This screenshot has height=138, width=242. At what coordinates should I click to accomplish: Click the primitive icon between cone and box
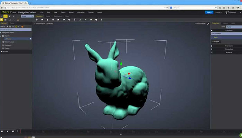[x=53, y=20]
